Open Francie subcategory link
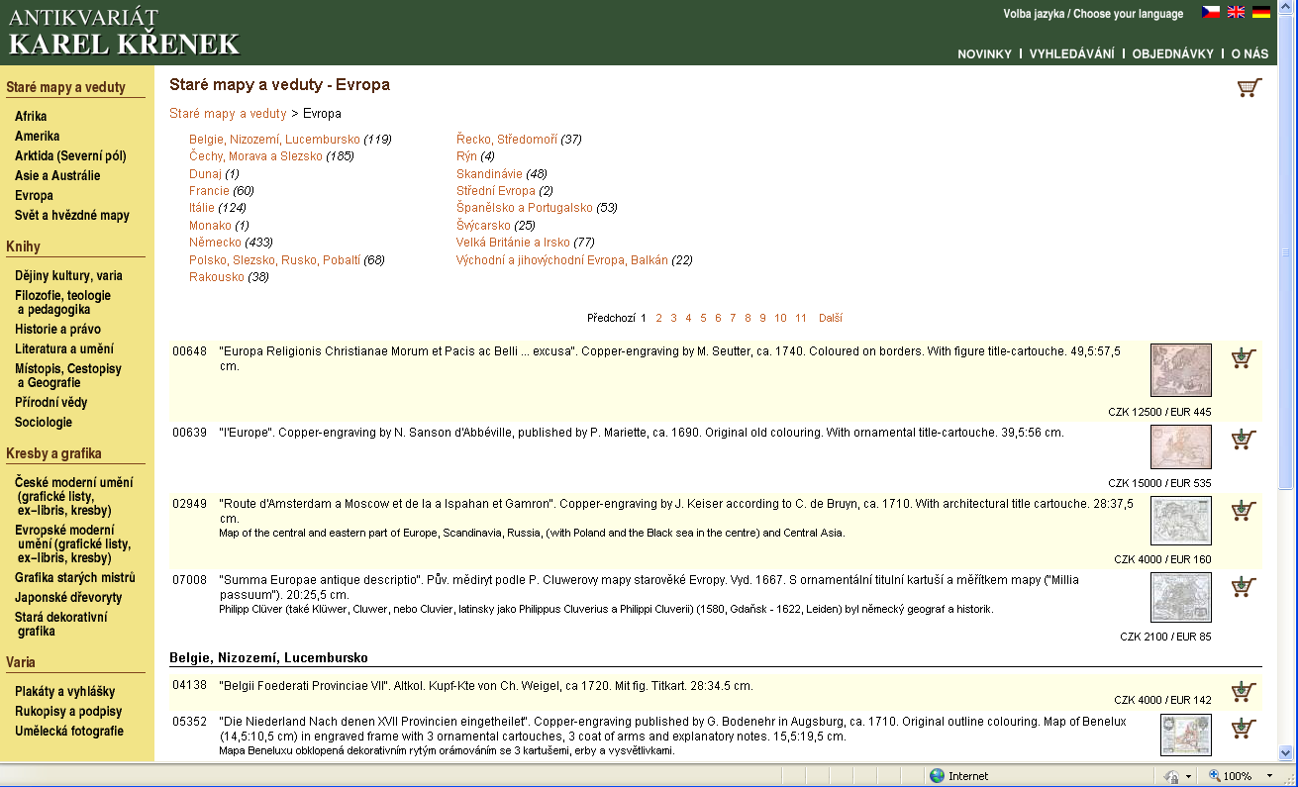Image resolution: width=1298 pixels, height=787 pixels. click(x=209, y=191)
